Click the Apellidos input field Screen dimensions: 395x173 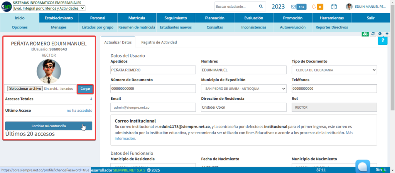point(153,70)
